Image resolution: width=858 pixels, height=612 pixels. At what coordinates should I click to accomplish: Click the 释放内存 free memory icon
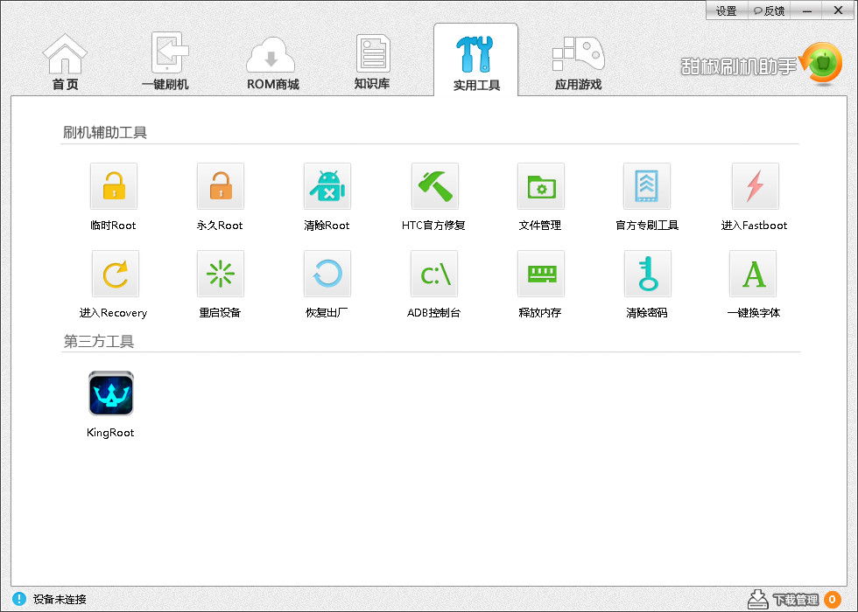tap(541, 274)
